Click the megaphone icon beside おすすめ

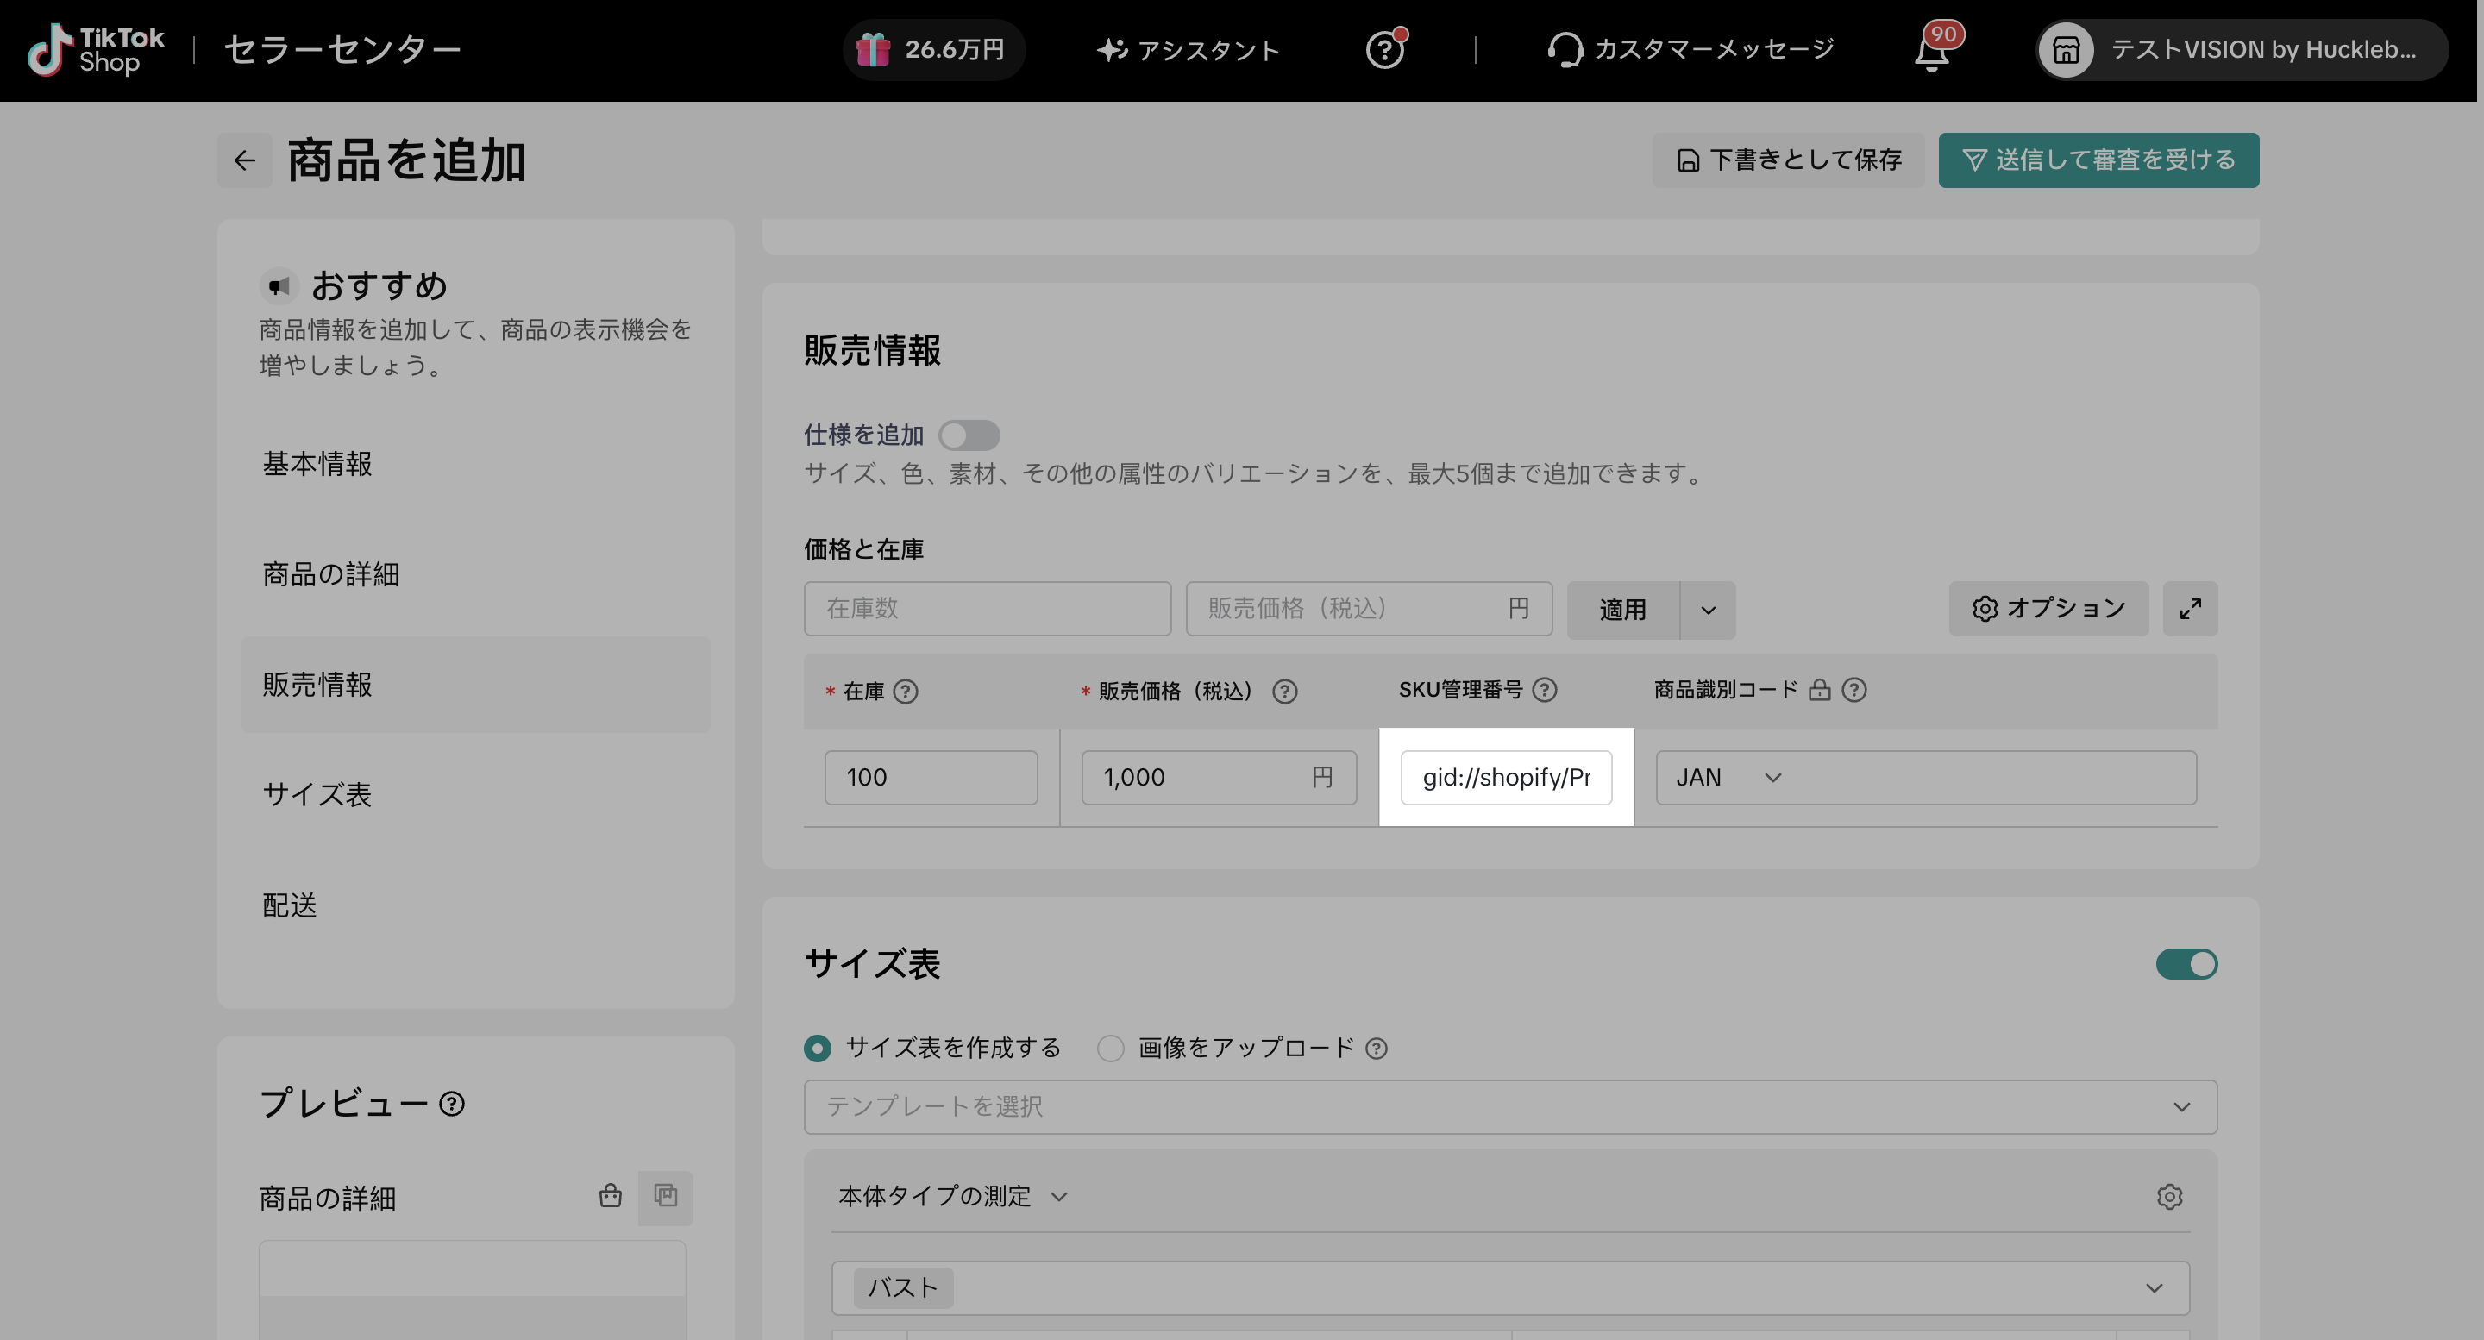(279, 286)
